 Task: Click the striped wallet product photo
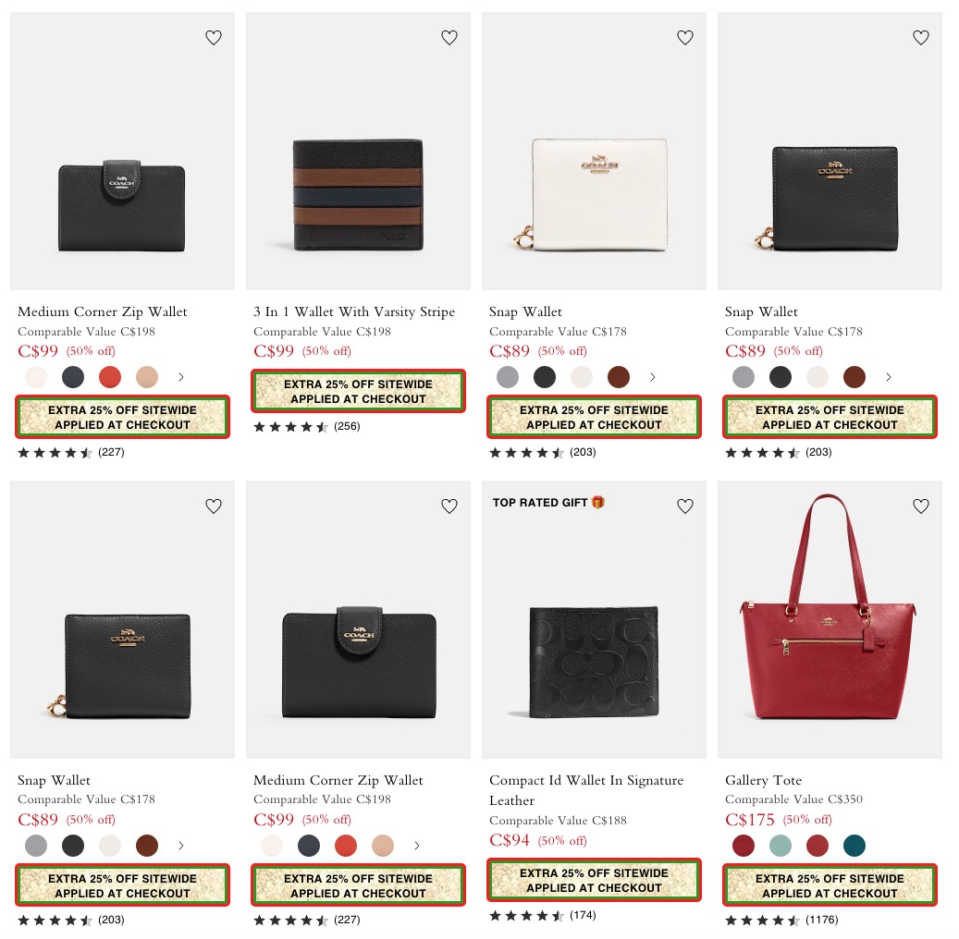tap(358, 196)
